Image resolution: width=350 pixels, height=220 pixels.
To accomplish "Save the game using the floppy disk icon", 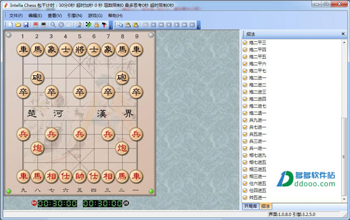I will point(26,24).
